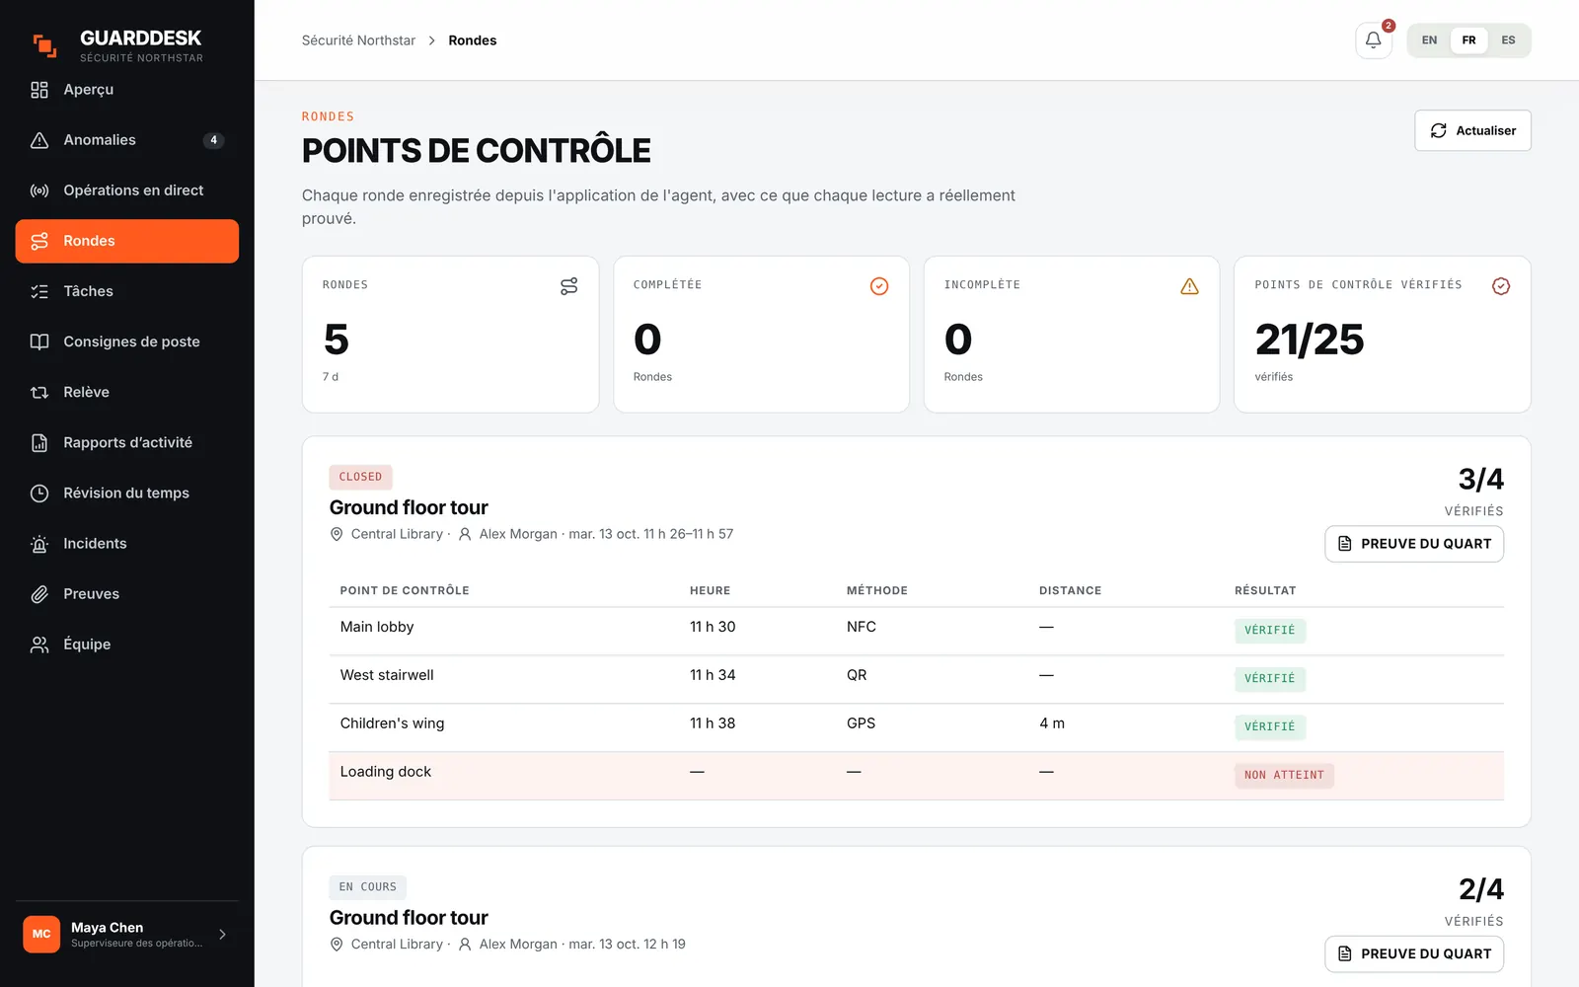Go to Anomalies in the sidebar
The width and height of the screenshot is (1579, 987).
point(127,140)
